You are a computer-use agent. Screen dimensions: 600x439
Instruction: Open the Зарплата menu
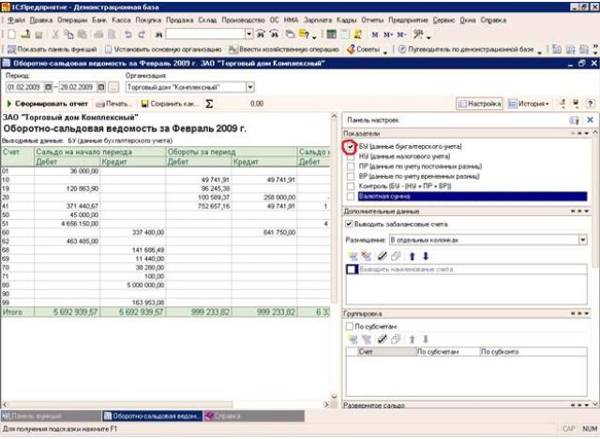pyautogui.click(x=318, y=20)
